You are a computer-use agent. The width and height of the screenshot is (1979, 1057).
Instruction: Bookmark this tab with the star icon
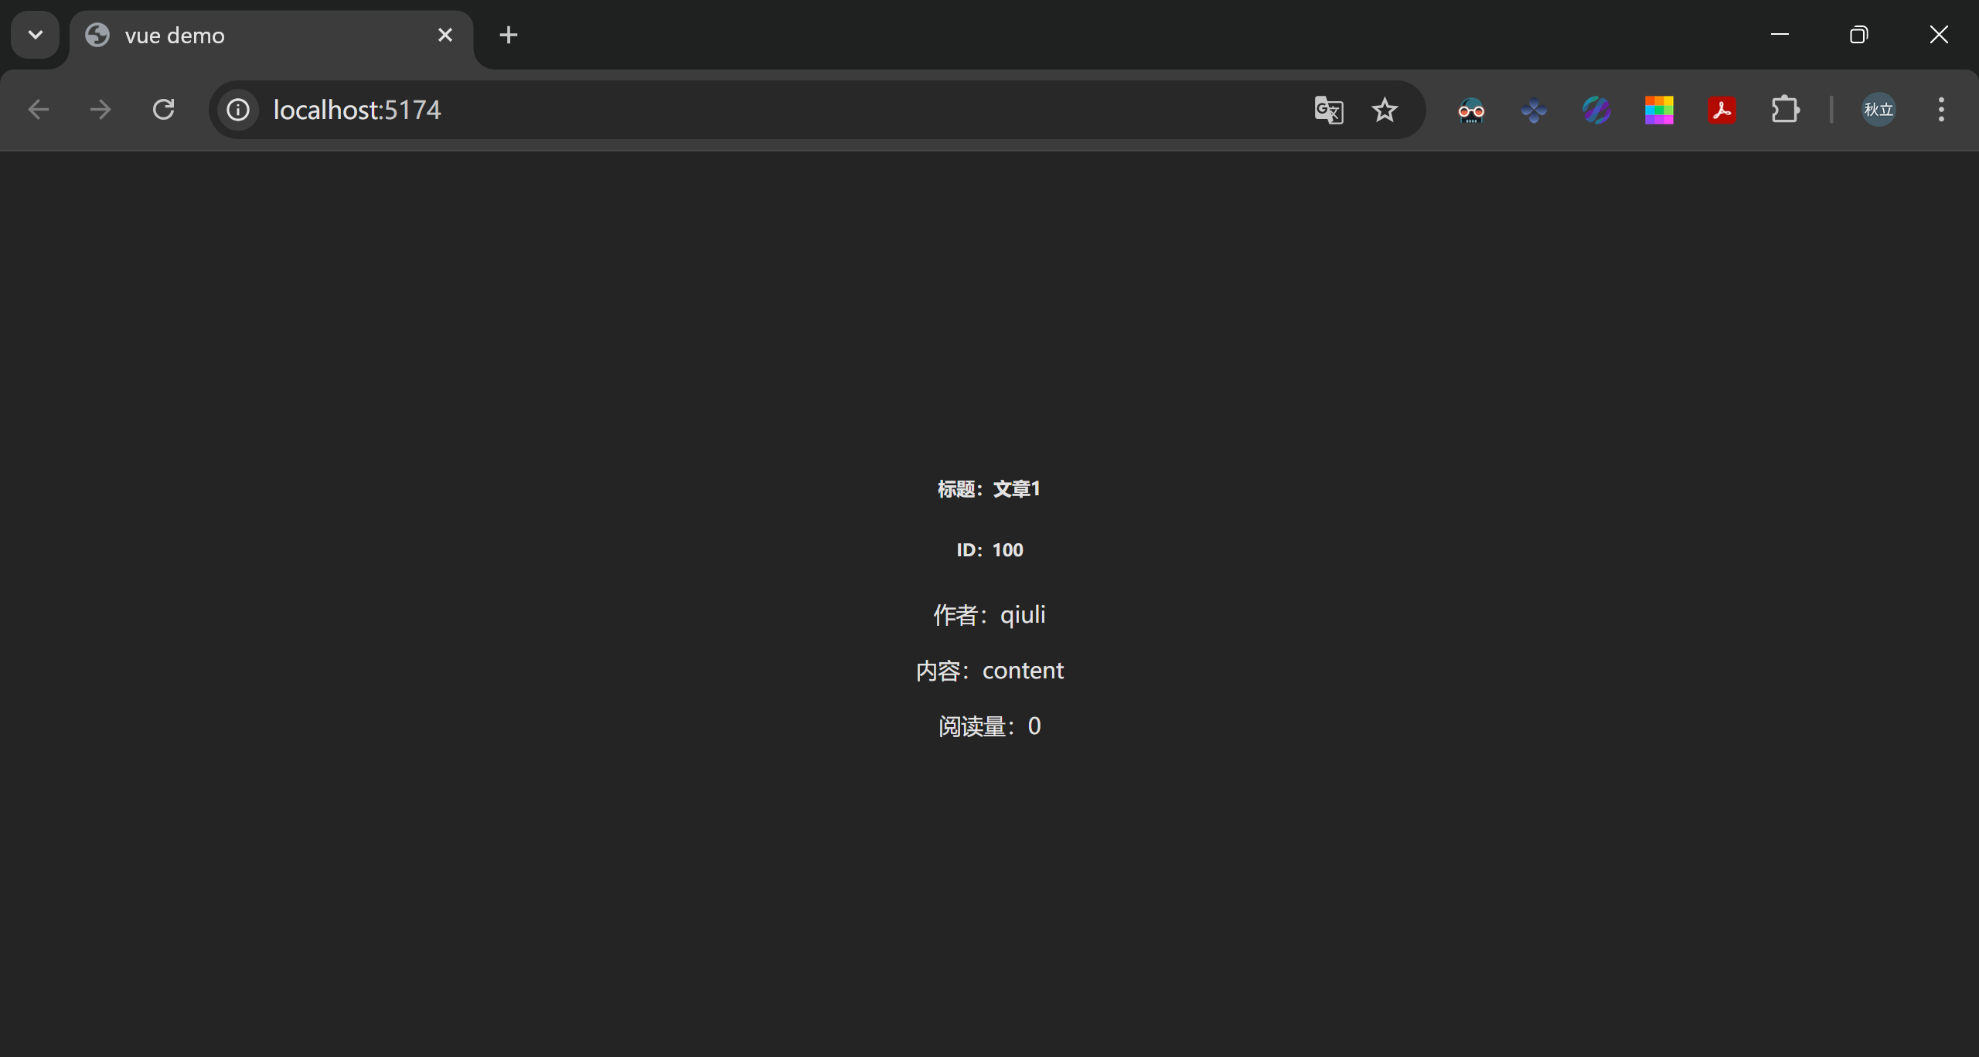1385,110
